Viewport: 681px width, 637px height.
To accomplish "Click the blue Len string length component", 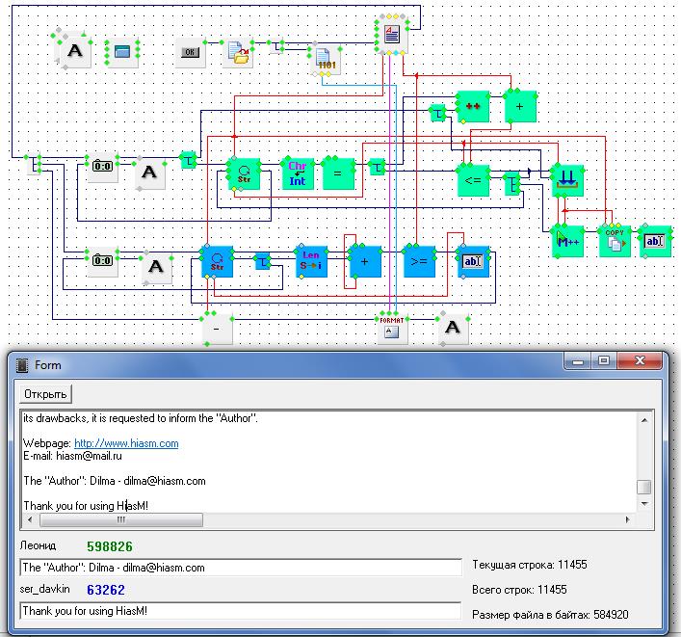I will [311, 262].
